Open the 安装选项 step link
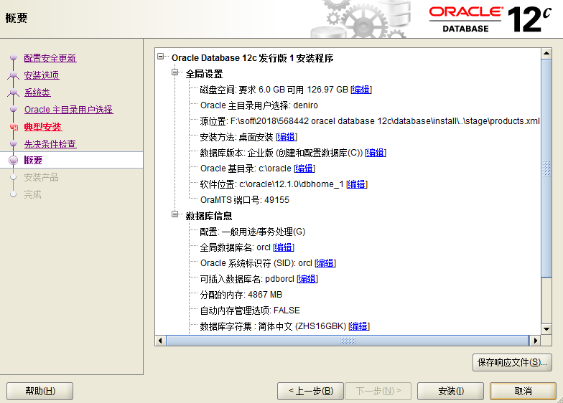 [42, 75]
